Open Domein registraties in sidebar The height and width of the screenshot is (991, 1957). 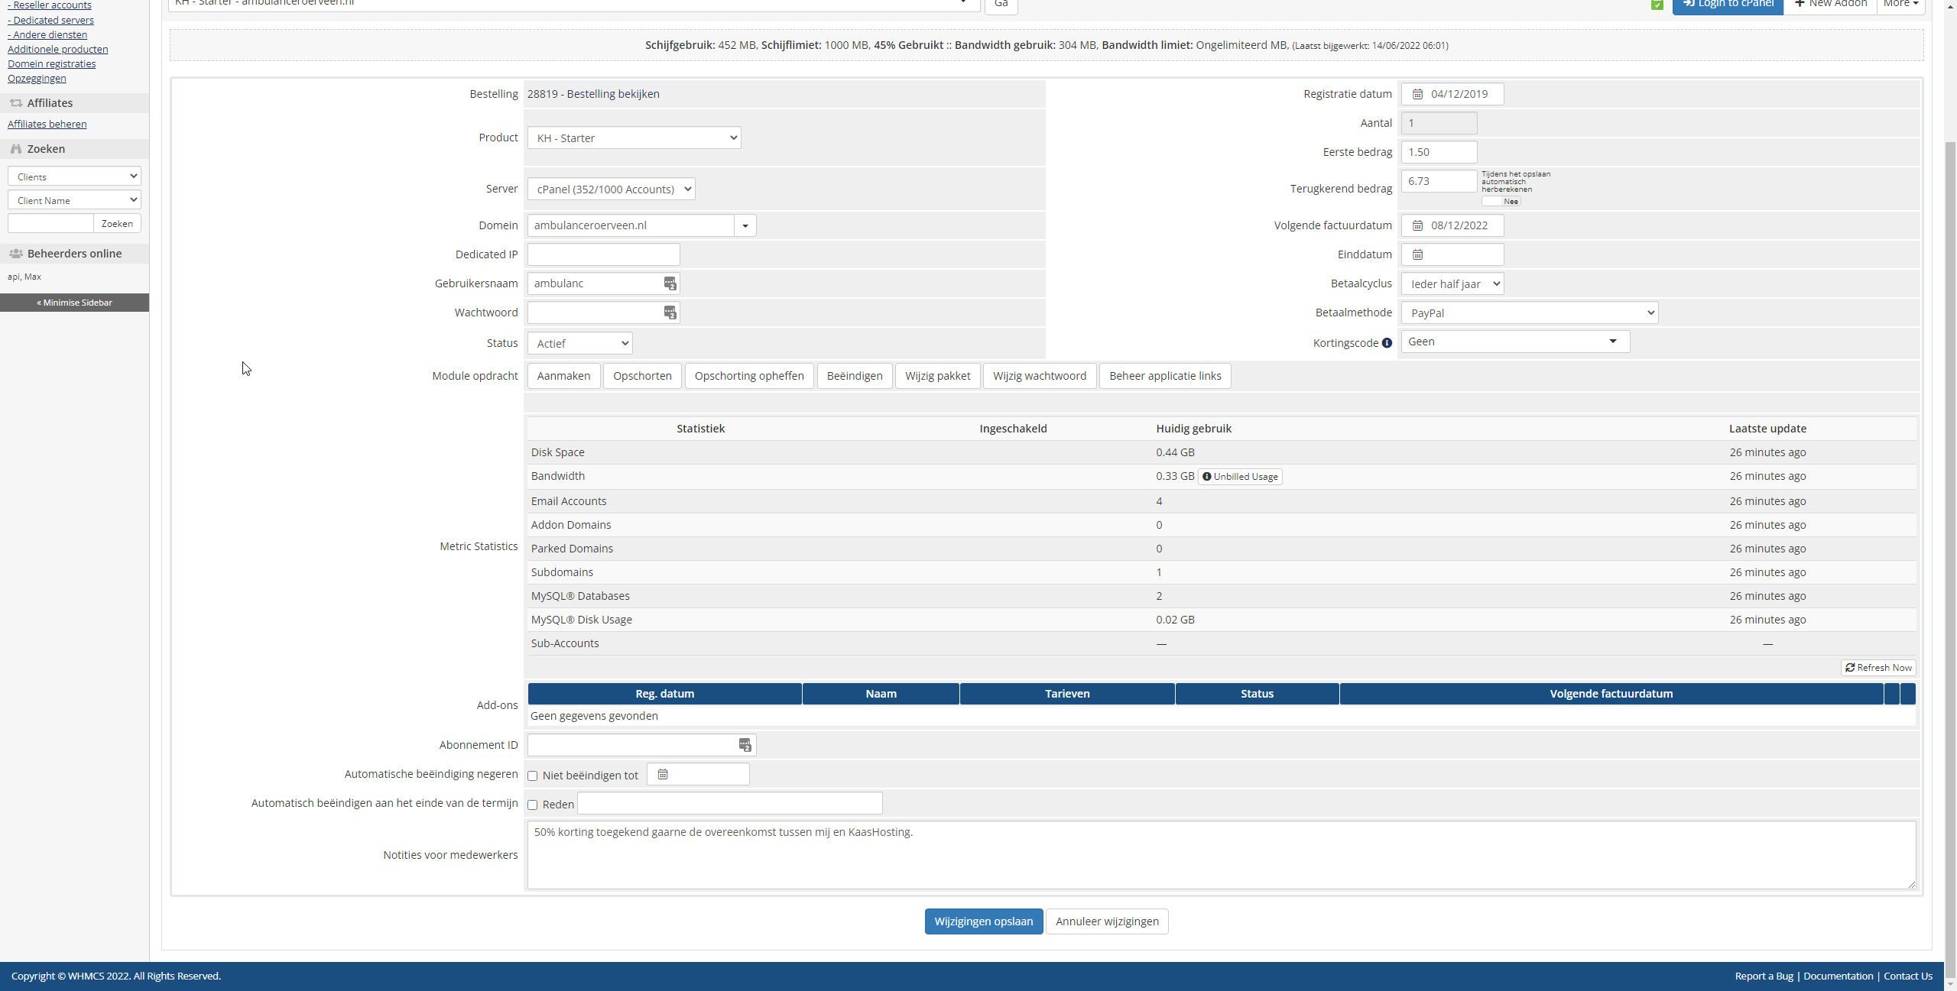coord(51,64)
